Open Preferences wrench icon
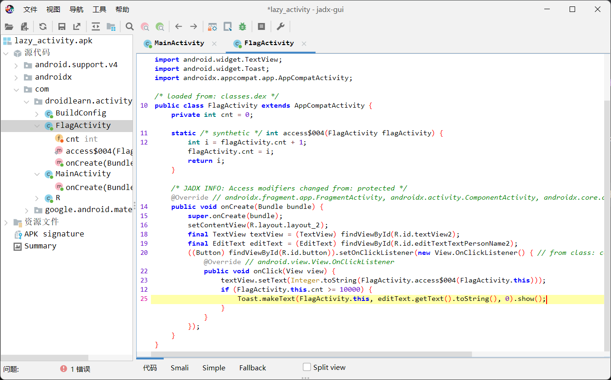Screen dimensions: 611x380 pos(280,27)
